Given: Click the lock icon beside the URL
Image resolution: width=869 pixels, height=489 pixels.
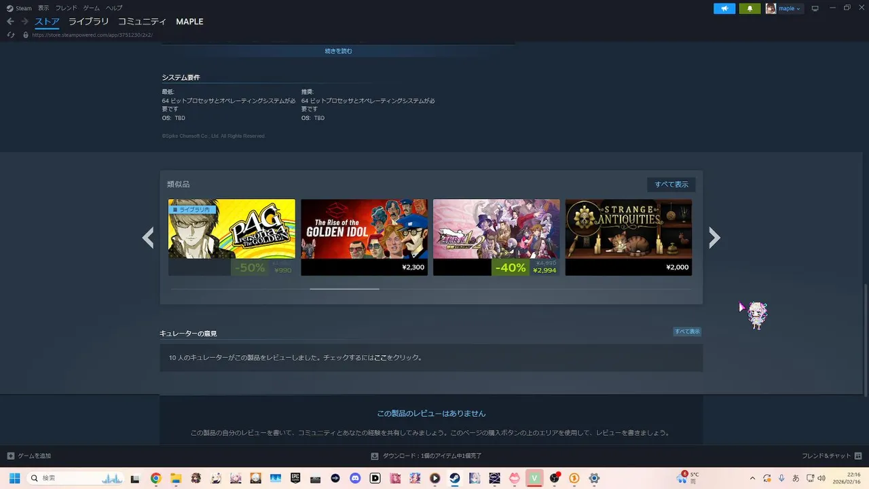Looking at the screenshot, I should pyautogui.click(x=26, y=35).
